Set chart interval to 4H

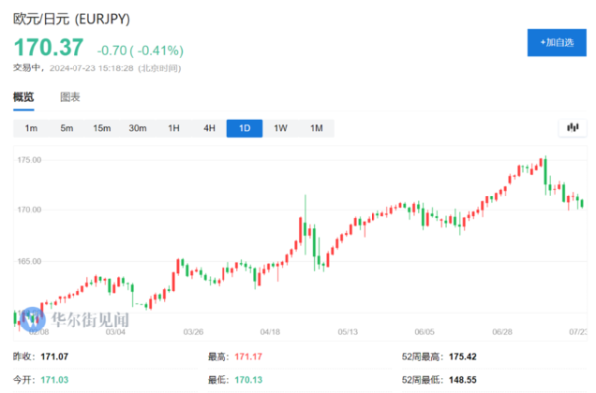coord(209,128)
